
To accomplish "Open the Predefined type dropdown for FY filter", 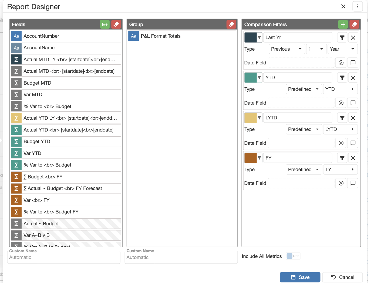I will pos(304,170).
